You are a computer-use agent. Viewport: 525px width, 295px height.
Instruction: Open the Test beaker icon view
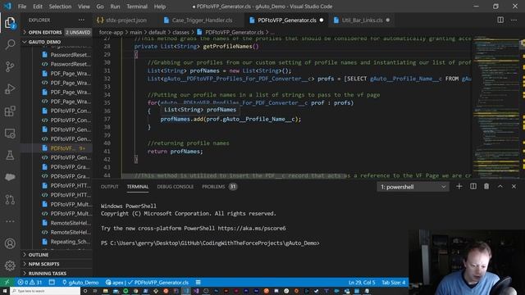[10, 155]
